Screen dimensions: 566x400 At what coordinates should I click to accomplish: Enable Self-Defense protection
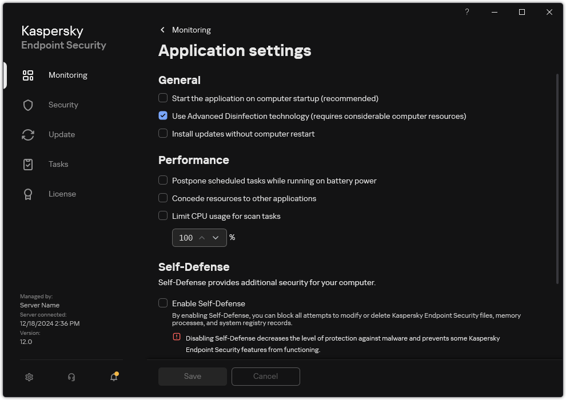click(x=163, y=303)
